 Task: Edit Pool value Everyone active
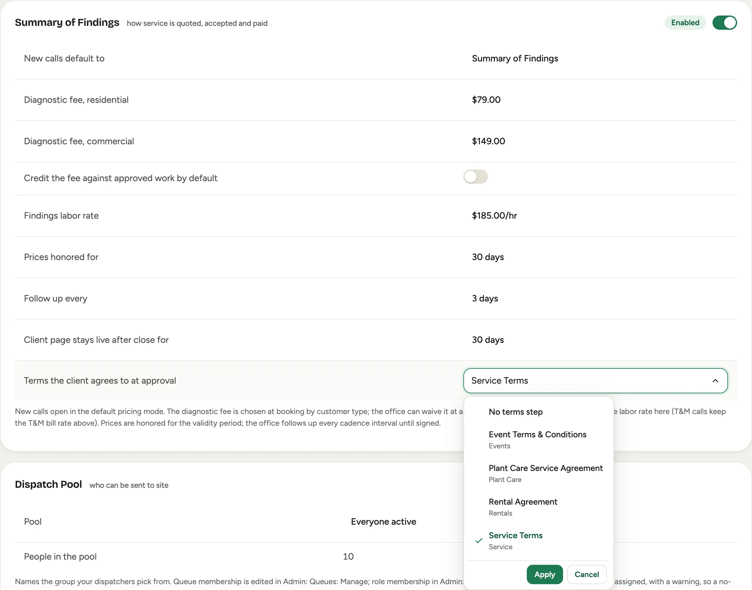click(383, 522)
